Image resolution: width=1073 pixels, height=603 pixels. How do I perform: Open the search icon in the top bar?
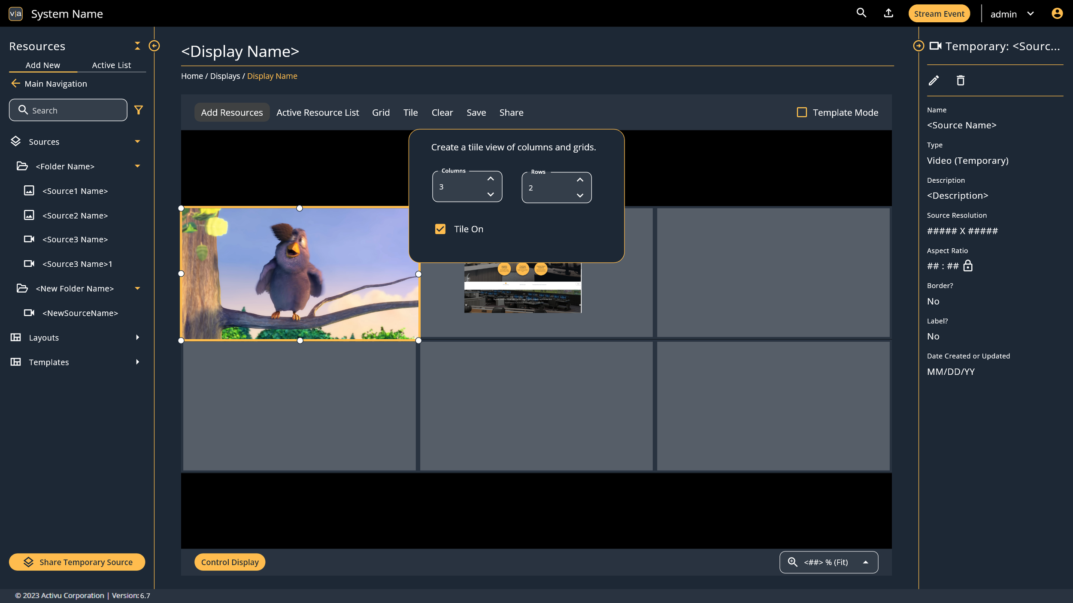[x=861, y=13]
